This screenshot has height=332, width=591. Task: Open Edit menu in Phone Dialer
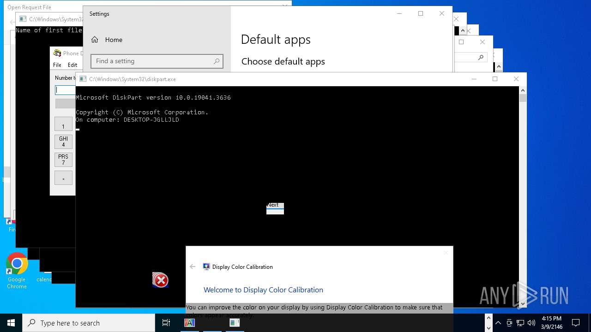tap(72, 65)
